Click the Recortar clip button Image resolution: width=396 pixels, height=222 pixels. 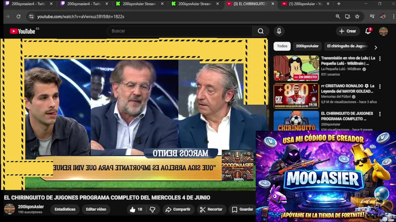(x=211, y=209)
